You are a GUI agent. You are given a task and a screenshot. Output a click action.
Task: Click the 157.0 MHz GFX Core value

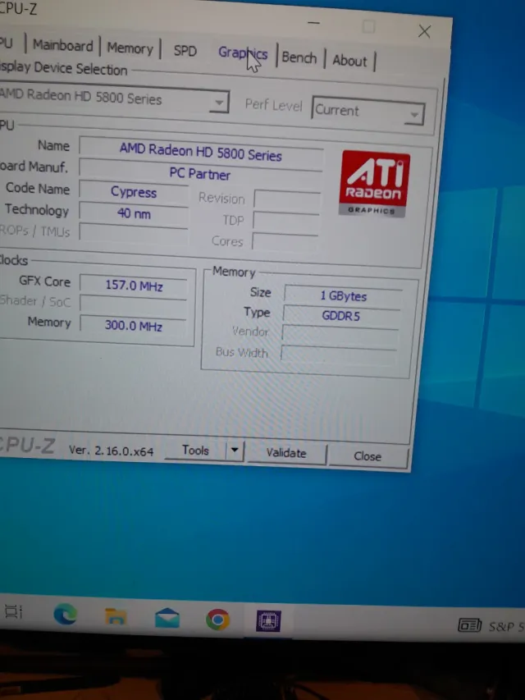[x=134, y=286]
